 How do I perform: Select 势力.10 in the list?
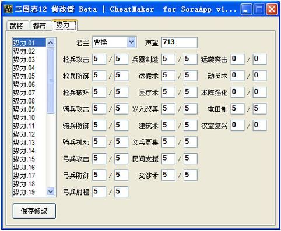(29, 118)
